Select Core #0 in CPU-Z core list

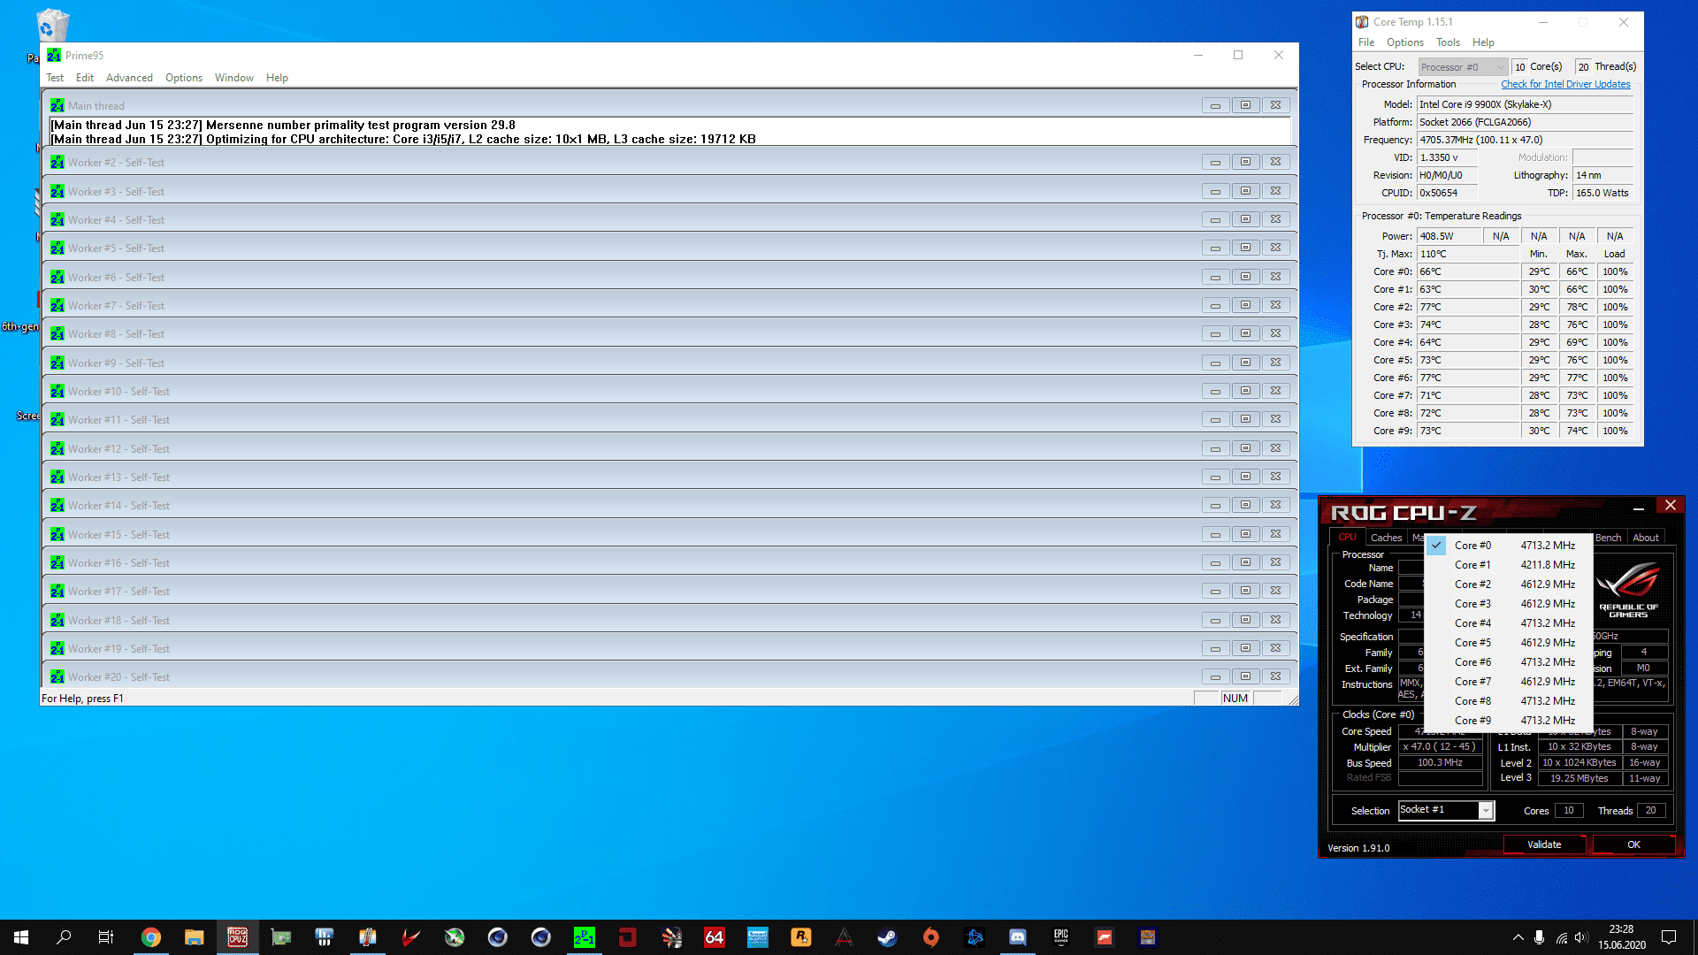click(x=1508, y=546)
